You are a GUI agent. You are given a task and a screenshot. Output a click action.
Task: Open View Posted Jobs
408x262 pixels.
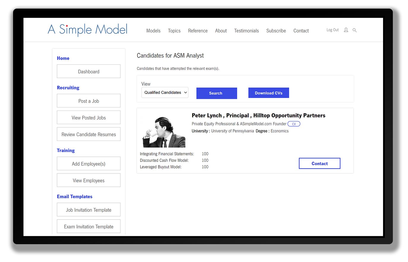point(88,118)
